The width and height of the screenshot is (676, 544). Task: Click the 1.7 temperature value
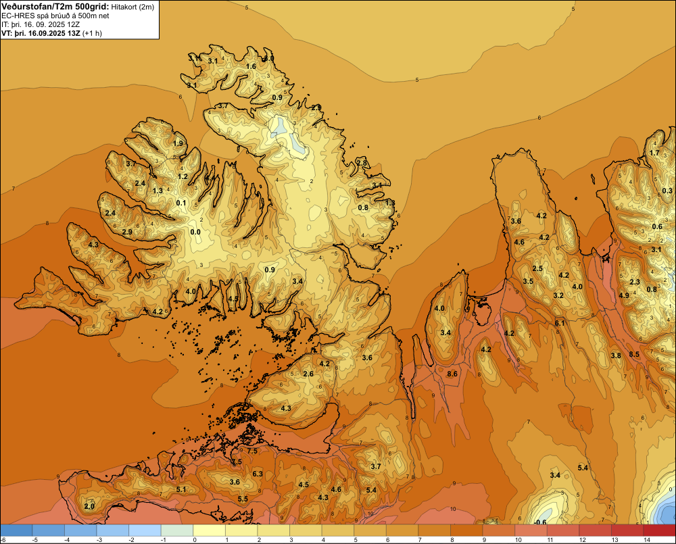click(x=654, y=153)
